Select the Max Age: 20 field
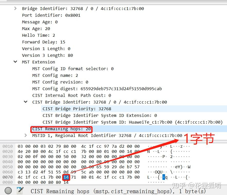This screenshot has height=195, width=227. click(x=36, y=29)
